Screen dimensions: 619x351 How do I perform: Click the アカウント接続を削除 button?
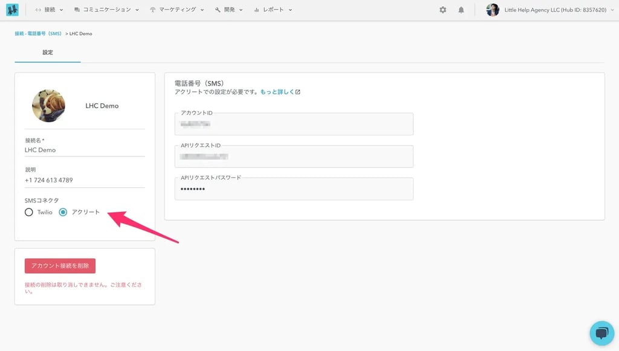pos(59,265)
